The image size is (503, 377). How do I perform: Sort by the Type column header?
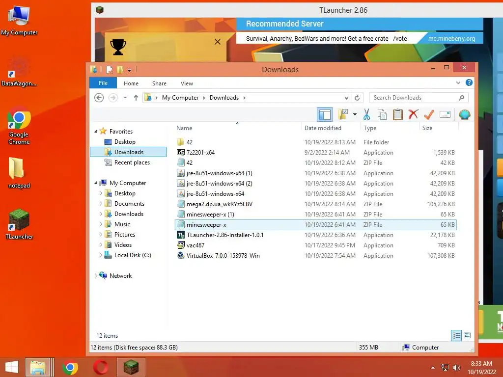[370, 128]
